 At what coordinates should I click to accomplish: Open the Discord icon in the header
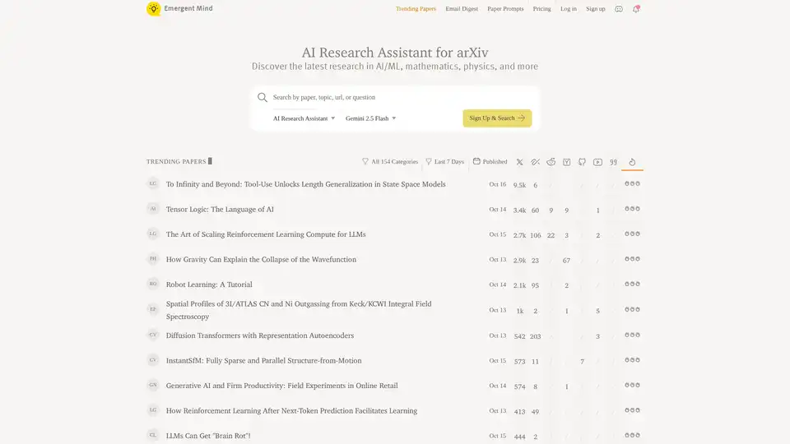(x=619, y=9)
